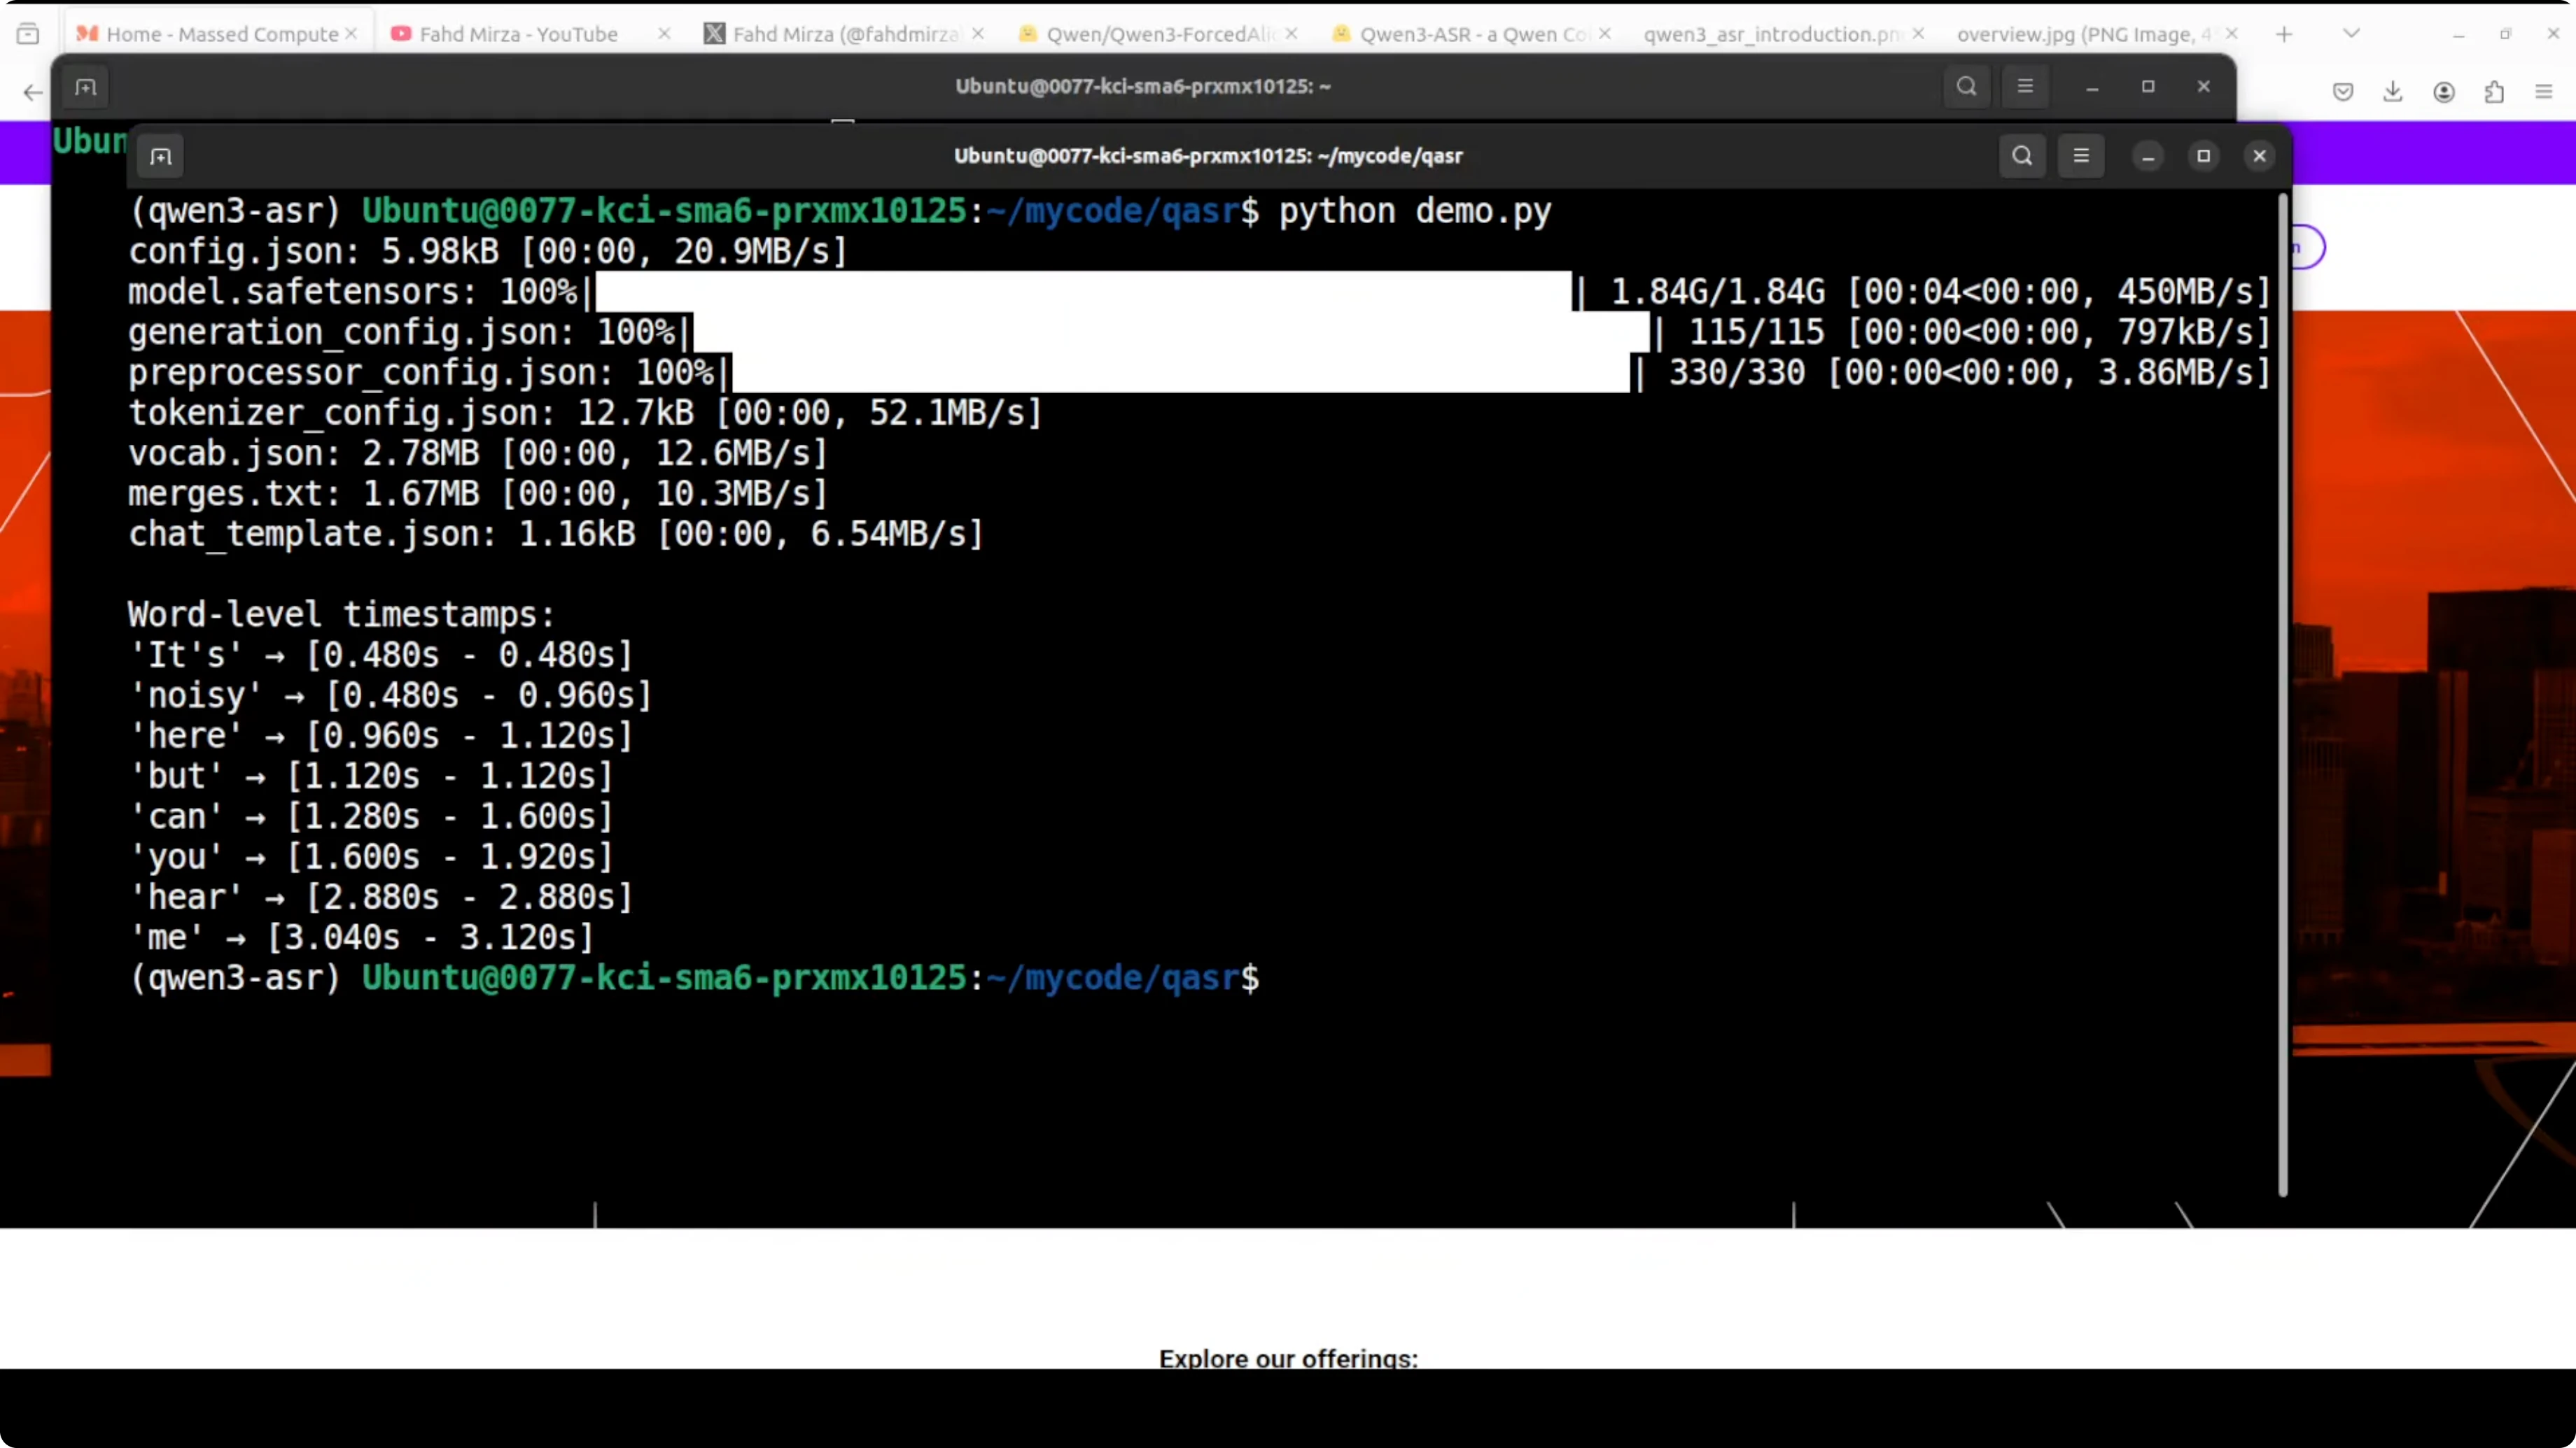Save to Pocket icon in toolbar

(2342, 92)
